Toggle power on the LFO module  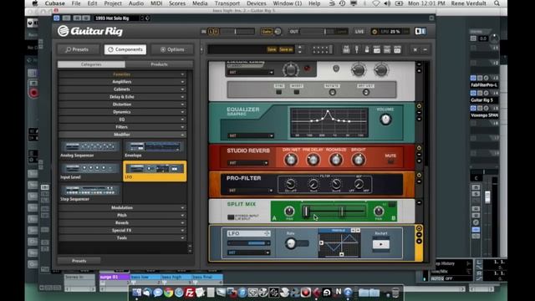tap(419, 228)
